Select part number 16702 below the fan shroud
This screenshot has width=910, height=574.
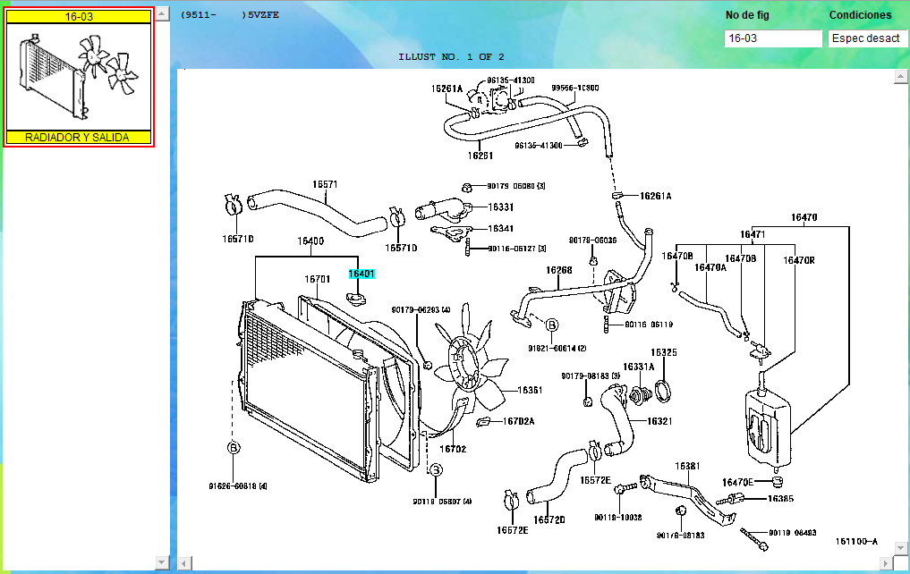coord(454,449)
